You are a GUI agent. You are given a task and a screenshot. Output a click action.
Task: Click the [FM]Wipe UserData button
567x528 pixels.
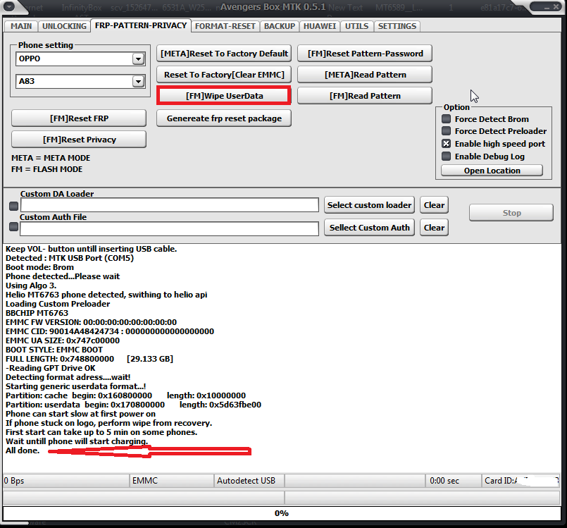(x=224, y=96)
